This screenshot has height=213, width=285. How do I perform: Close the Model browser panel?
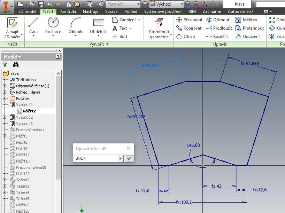[x=60, y=50]
